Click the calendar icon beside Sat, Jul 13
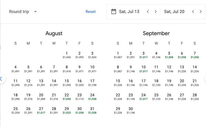 click(114, 12)
